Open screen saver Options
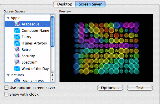The height and width of the screenshot is (104, 160). click(x=110, y=88)
